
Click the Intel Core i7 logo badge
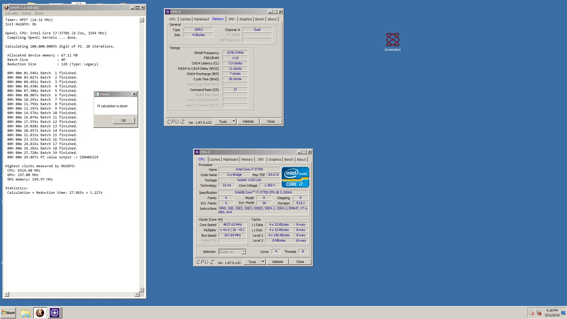coord(295,177)
